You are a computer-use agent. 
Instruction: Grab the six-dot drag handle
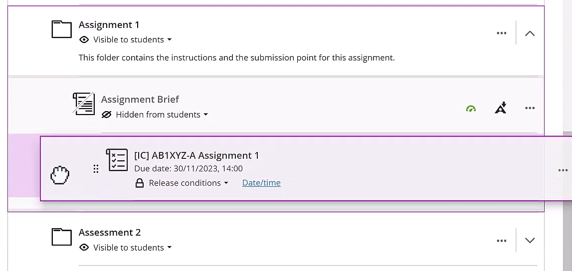click(x=96, y=169)
